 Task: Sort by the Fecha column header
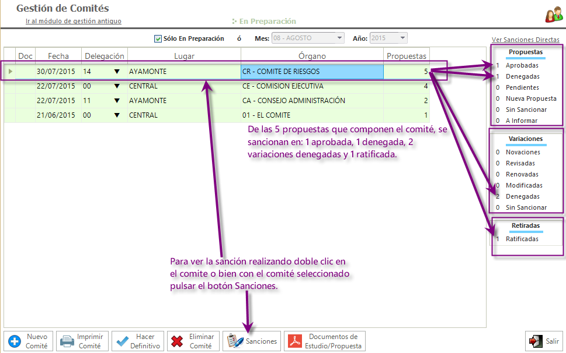click(58, 56)
